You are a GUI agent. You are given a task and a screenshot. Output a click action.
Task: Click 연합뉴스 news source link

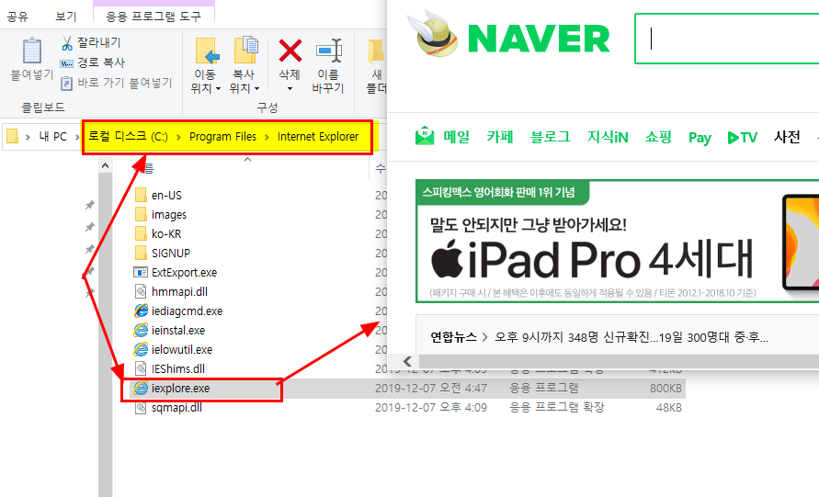[453, 337]
